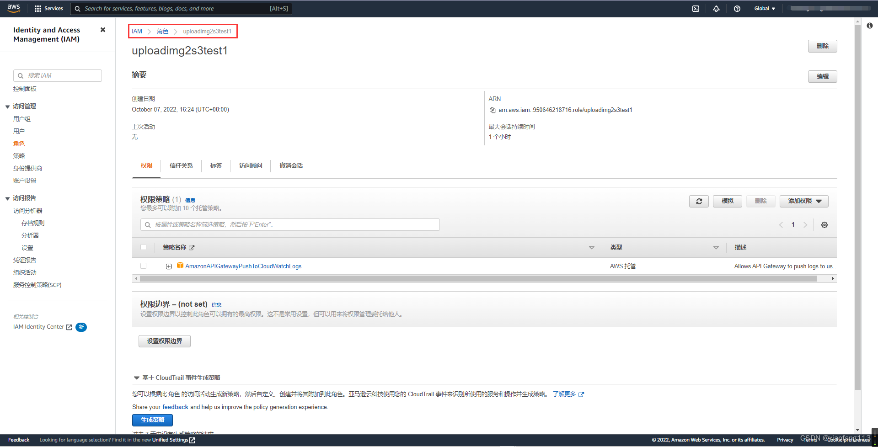878x447 pixels.
Task: Click the Feedback link in the footer
Action: pos(19,440)
